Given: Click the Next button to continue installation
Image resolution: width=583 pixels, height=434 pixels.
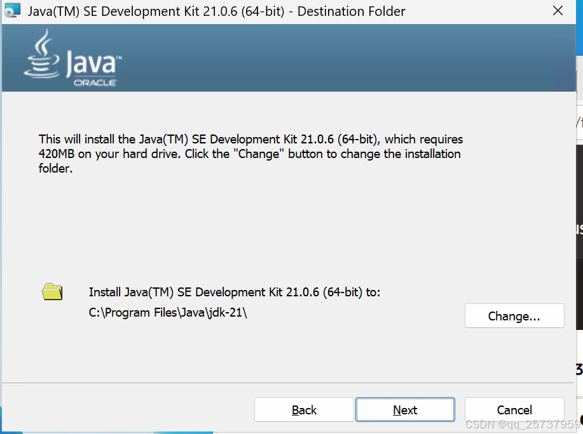Looking at the screenshot, I should (x=405, y=409).
